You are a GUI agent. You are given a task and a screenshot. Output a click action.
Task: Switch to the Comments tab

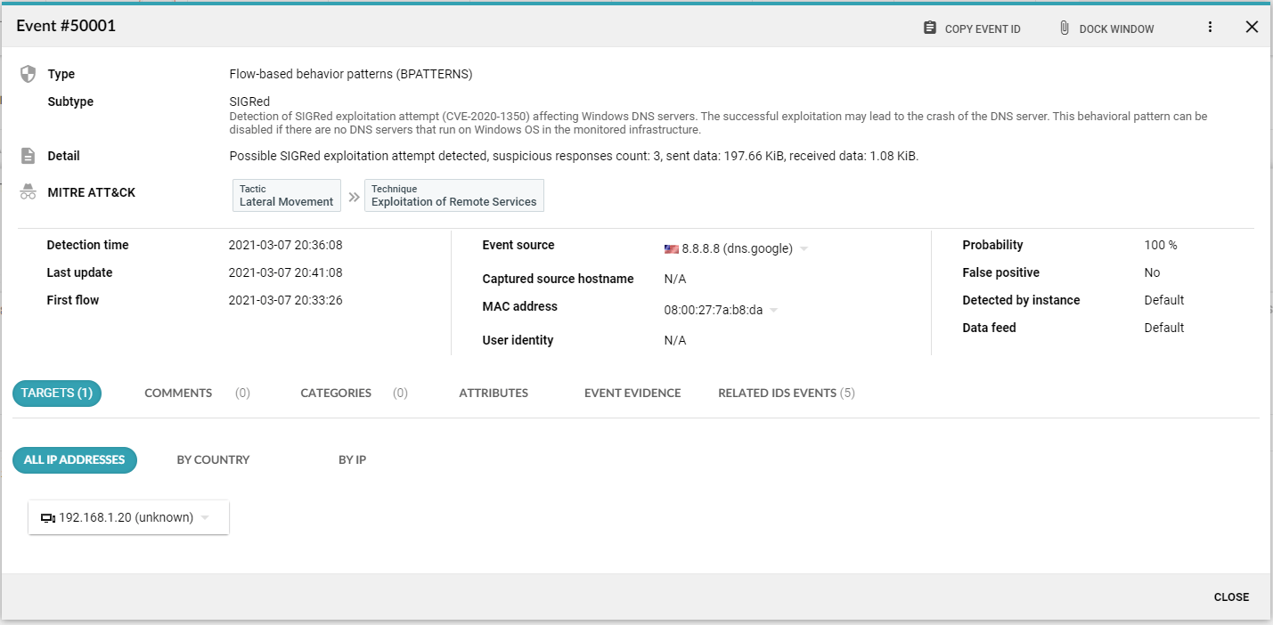coord(178,393)
